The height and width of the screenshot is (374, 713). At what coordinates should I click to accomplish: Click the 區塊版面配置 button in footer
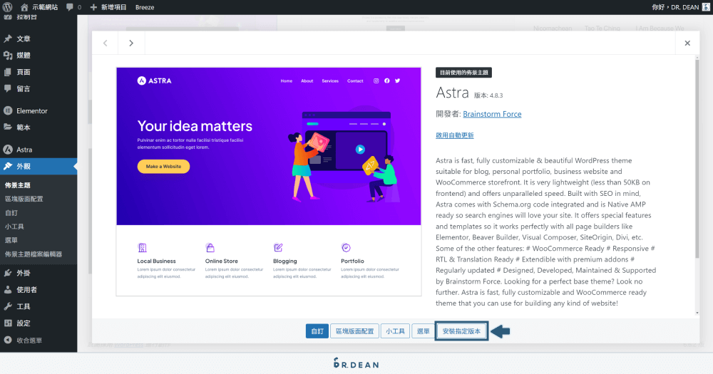pyautogui.click(x=354, y=331)
